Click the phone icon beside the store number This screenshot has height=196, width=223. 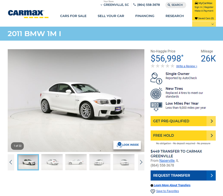click(134, 5)
